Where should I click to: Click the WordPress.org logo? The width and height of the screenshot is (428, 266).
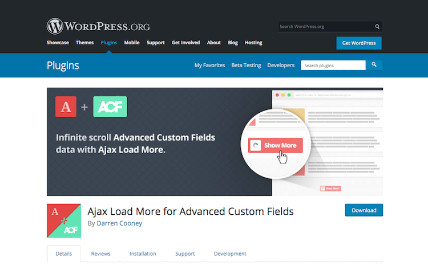coord(98,26)
